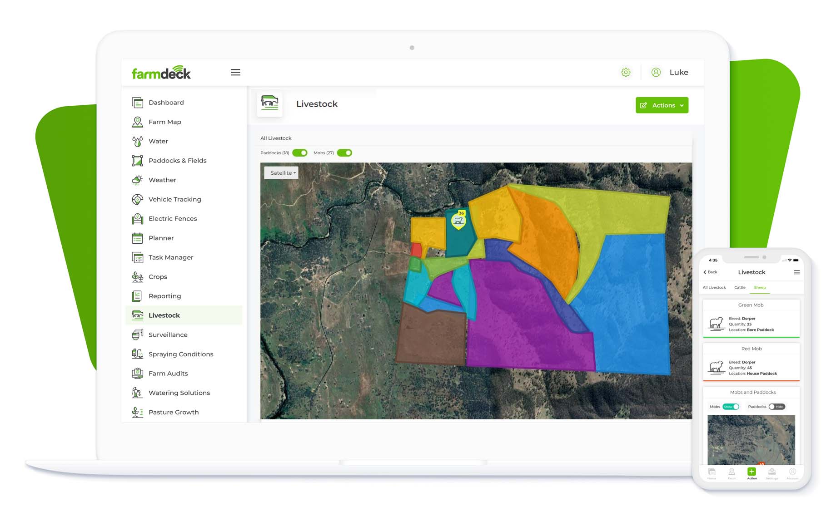Disable the Mobs (27) toggle
Screen dimensions: 836x531
pos(344,153)
